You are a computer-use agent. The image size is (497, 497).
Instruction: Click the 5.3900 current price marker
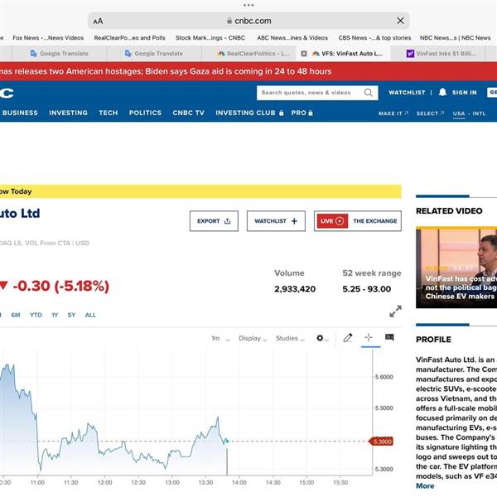tap(381, 442)
